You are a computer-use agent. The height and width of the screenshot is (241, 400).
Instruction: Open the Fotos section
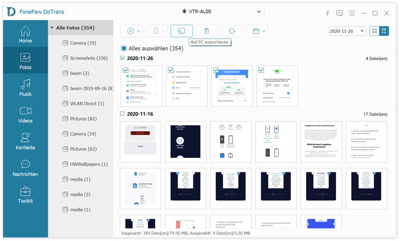(25, 60)
